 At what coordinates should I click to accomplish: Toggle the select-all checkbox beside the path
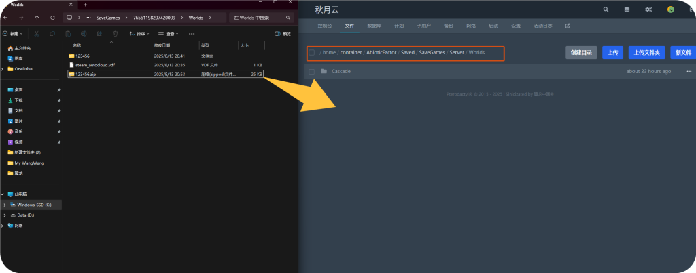[x=311, y=52]
